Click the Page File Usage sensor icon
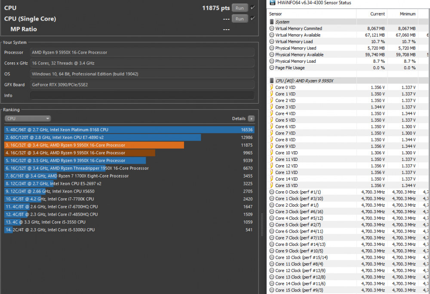430x294 pixels. (272, 67)
